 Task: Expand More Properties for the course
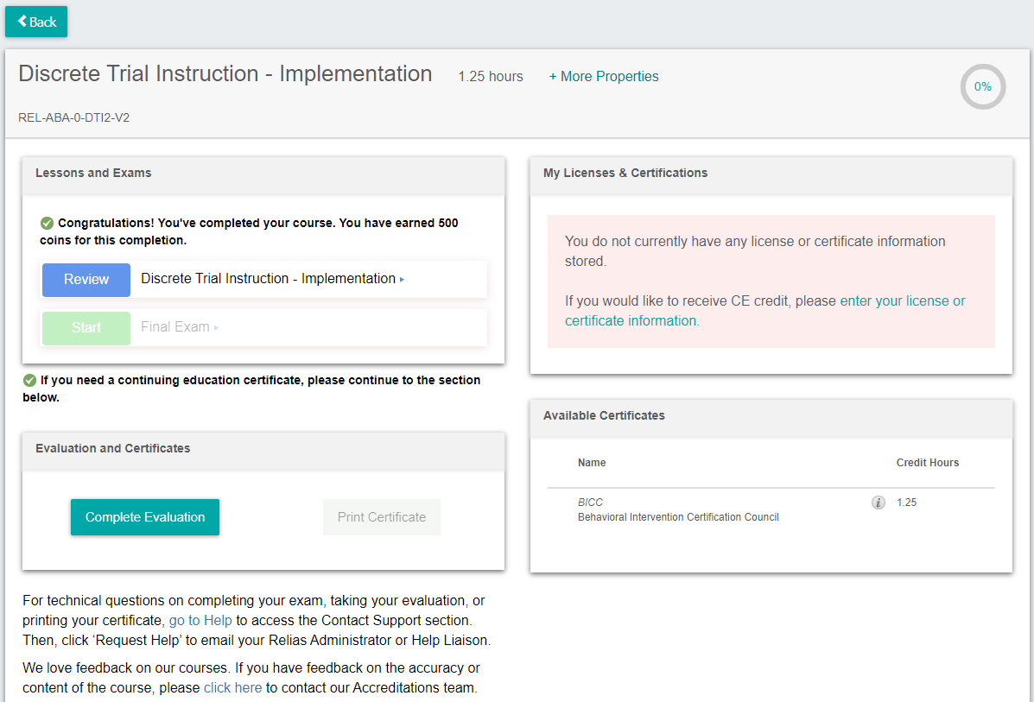click(x=603, y=77)
